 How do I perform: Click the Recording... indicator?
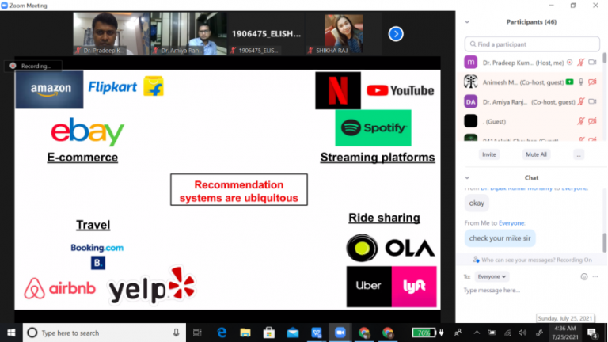tap(32, 66)
